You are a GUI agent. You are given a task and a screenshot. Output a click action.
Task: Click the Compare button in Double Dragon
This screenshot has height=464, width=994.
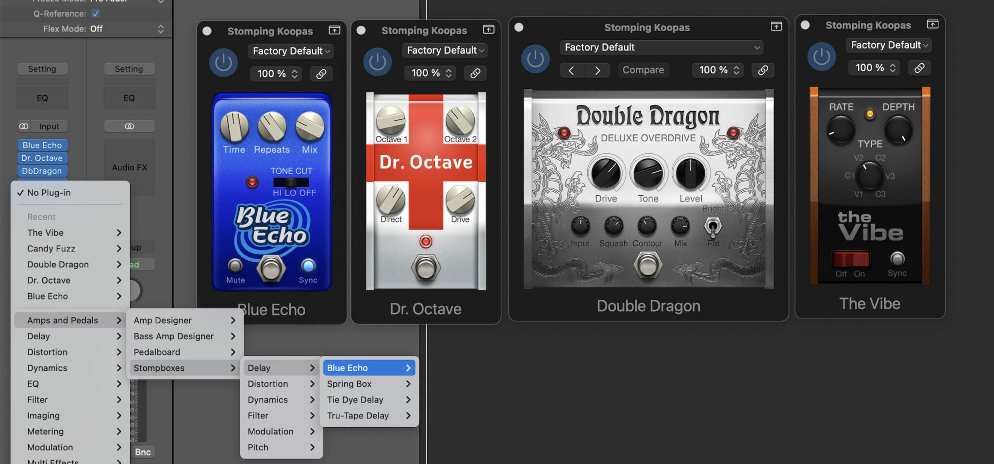pyautogui.click(x=643, y=70)
